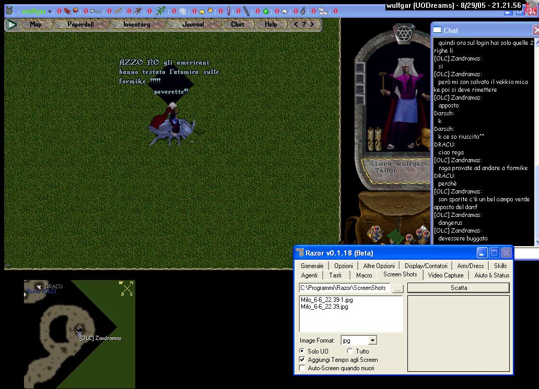Click the yellow backpack on the paperdoll
The image size is (539, 389).
425,138
